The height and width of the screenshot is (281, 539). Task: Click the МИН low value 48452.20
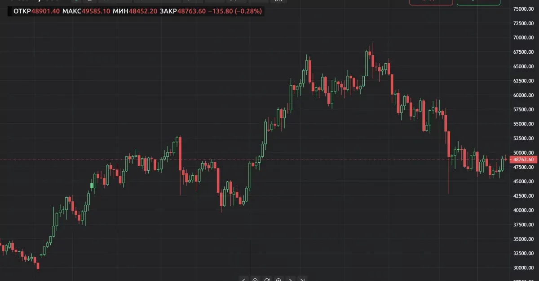coord(143,11)
